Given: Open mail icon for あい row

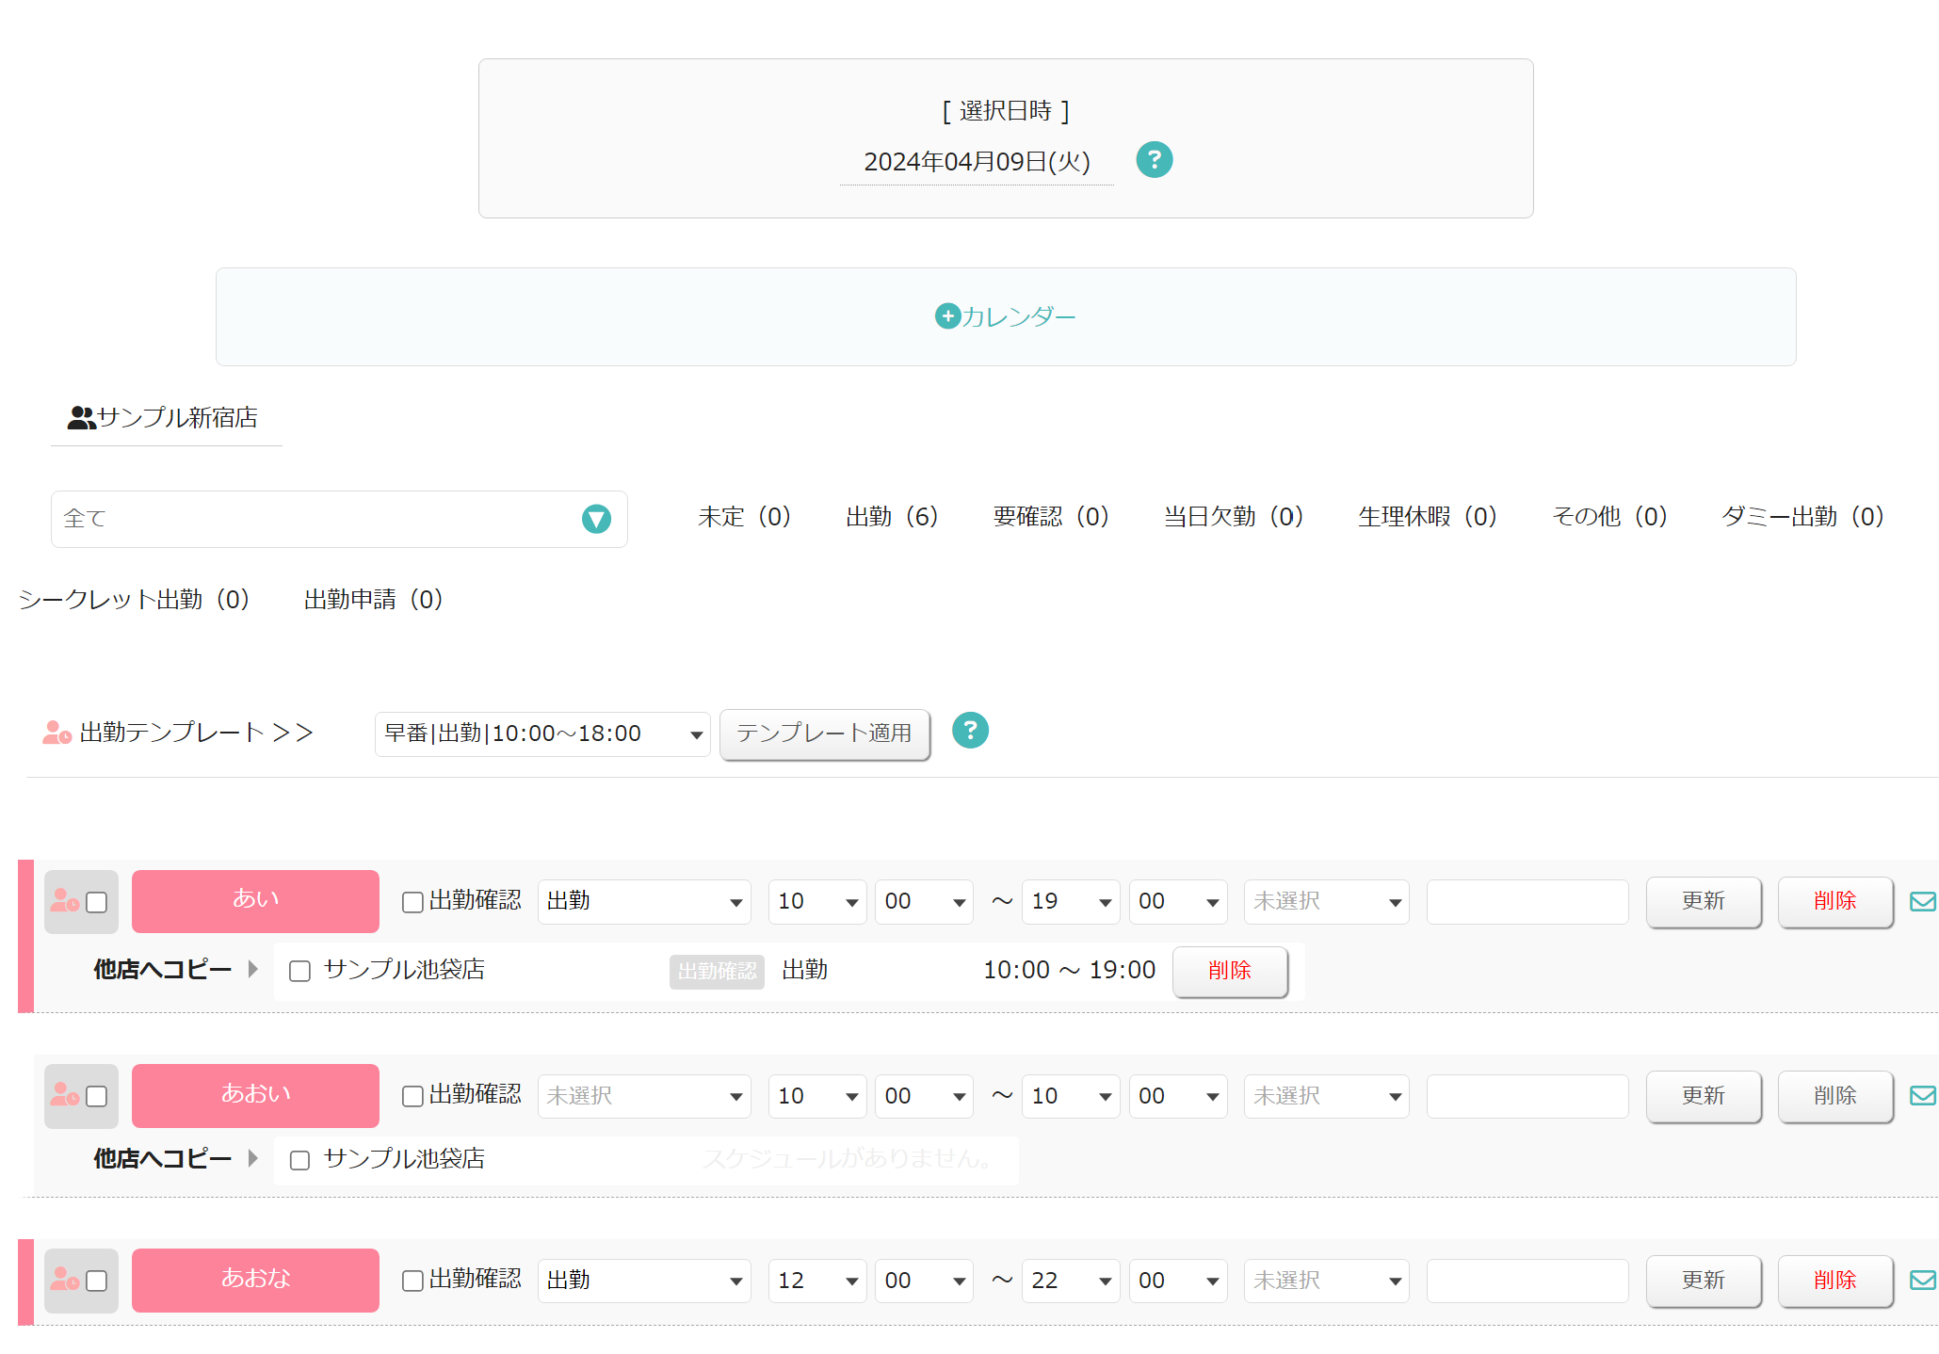Looking at the screenshot, I should coord(1922,902).
